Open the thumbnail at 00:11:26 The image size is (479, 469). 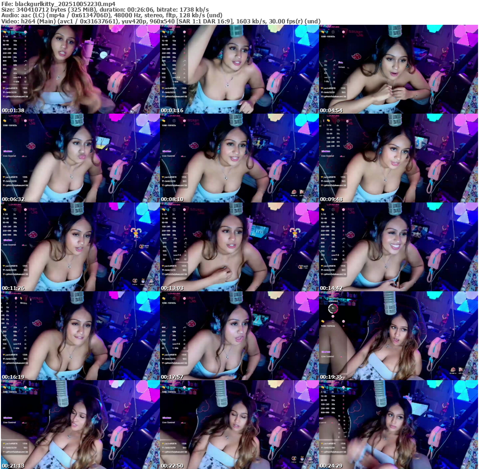point(80,247)
